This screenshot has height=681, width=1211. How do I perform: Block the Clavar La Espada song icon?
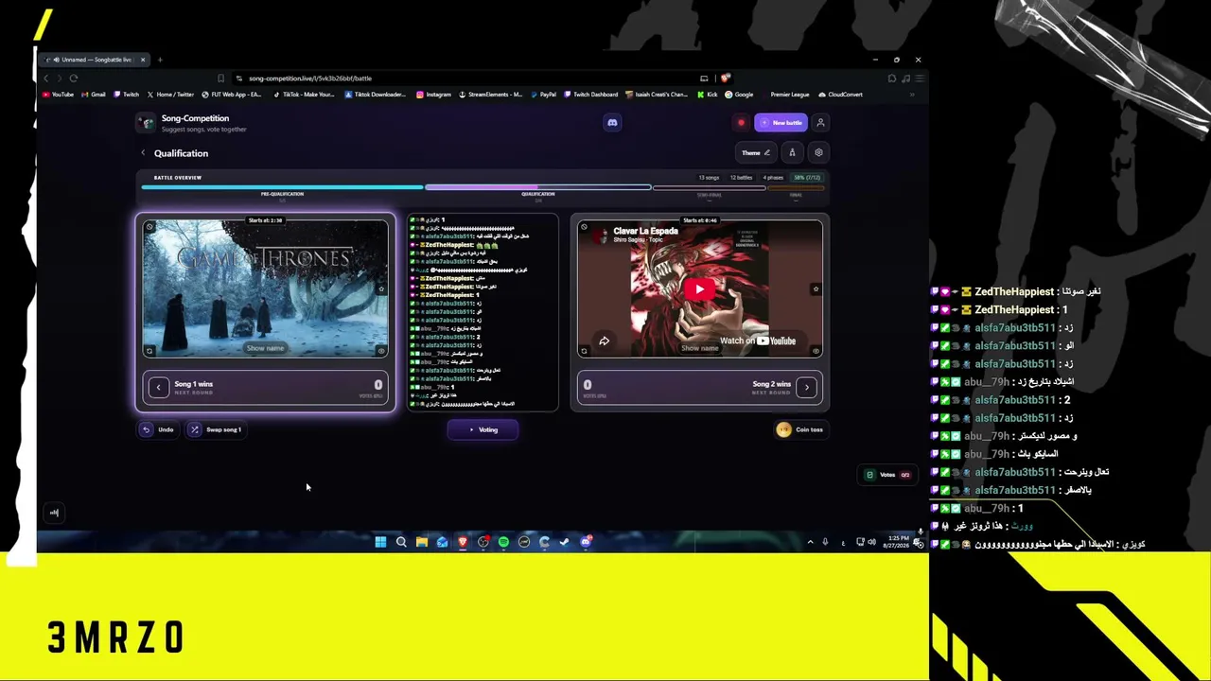pyautogui.click(x=584, y=227)
